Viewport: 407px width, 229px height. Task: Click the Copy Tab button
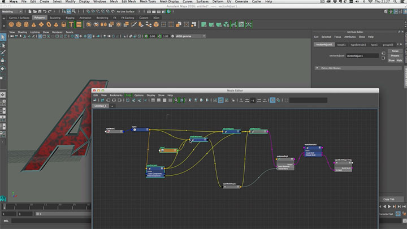(x=388, y=199)
